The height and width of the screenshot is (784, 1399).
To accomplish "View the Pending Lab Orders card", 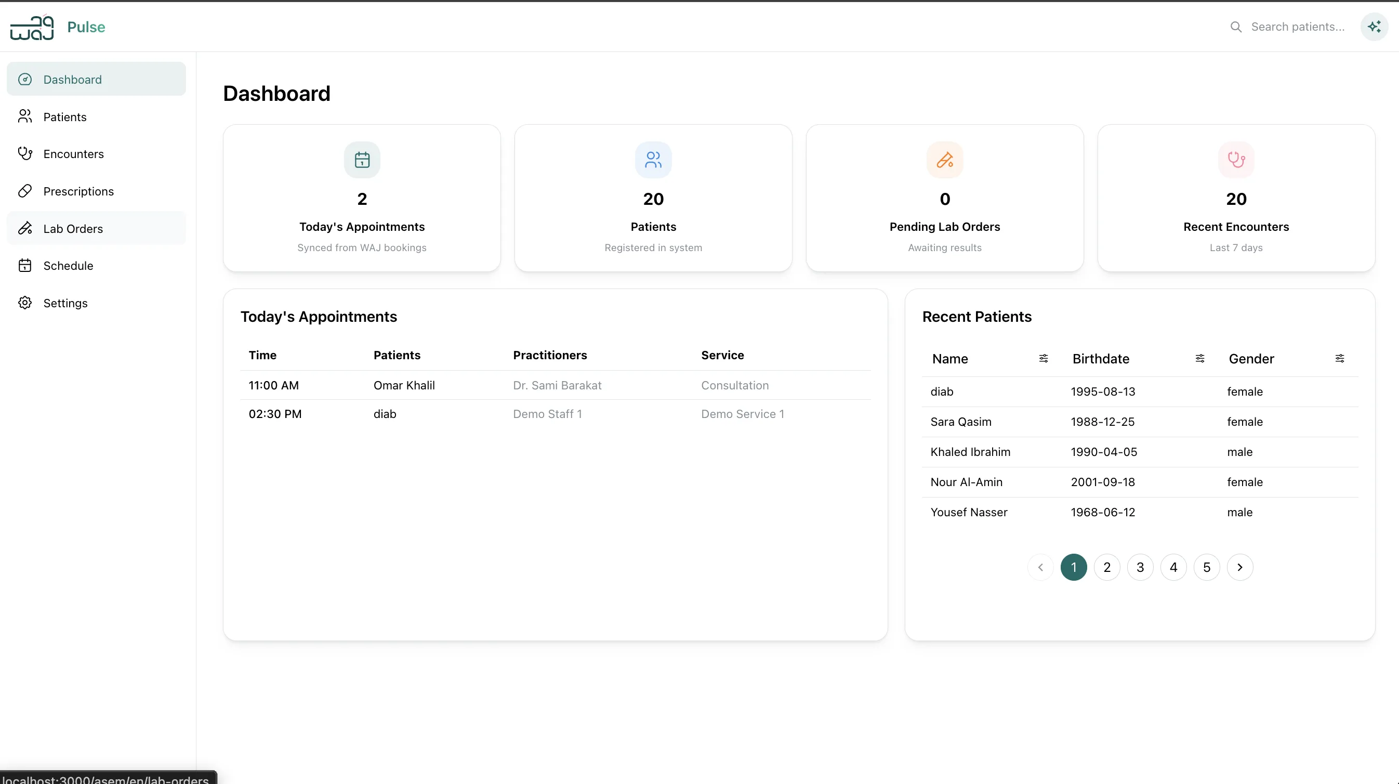I will tap(944, 197).
